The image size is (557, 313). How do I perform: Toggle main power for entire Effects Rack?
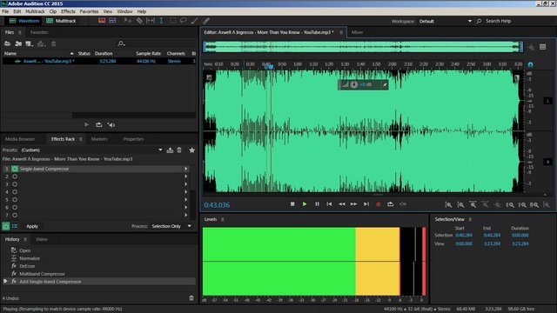(x=6, y=226)
